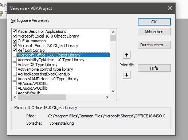Viewport: 188px width, 140px height.
Task: Uncheck Ref Edit Control reference
Action: coord(15,50)
